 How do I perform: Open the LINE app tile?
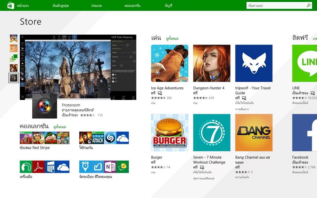pyautogui.click(x=304, y=63)
